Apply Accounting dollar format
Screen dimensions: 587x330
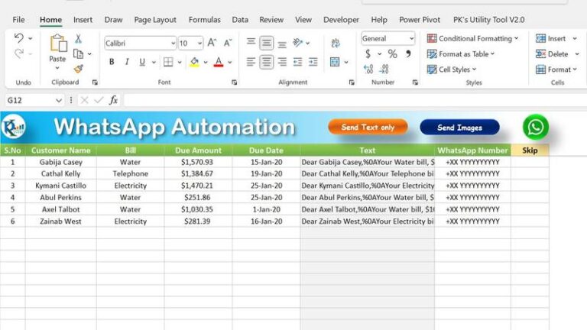(x=368, y=54)
